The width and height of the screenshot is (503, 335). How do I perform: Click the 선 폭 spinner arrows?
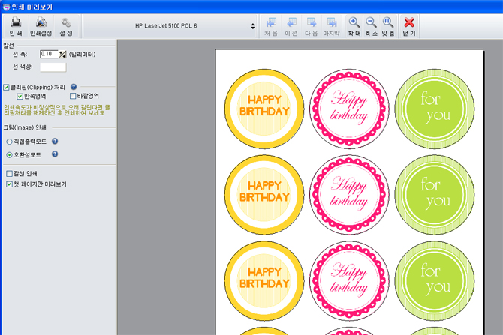(x=63, y=55)
